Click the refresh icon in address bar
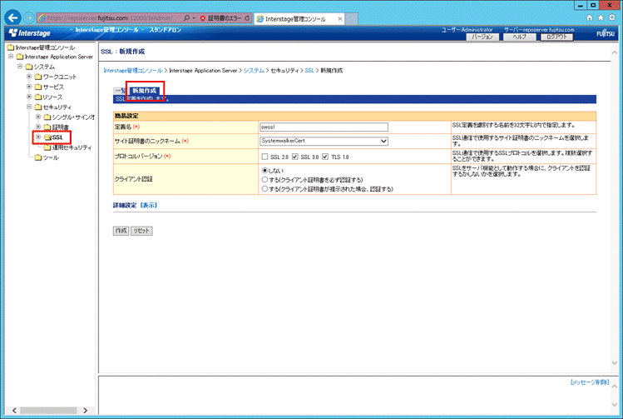Image resolution: width=623 pixels, height=419 pixels. pyautogui.click(x=247, y=18)
